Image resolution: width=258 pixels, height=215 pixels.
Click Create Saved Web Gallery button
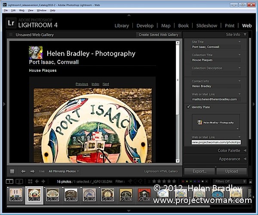[x=158, y=35]
